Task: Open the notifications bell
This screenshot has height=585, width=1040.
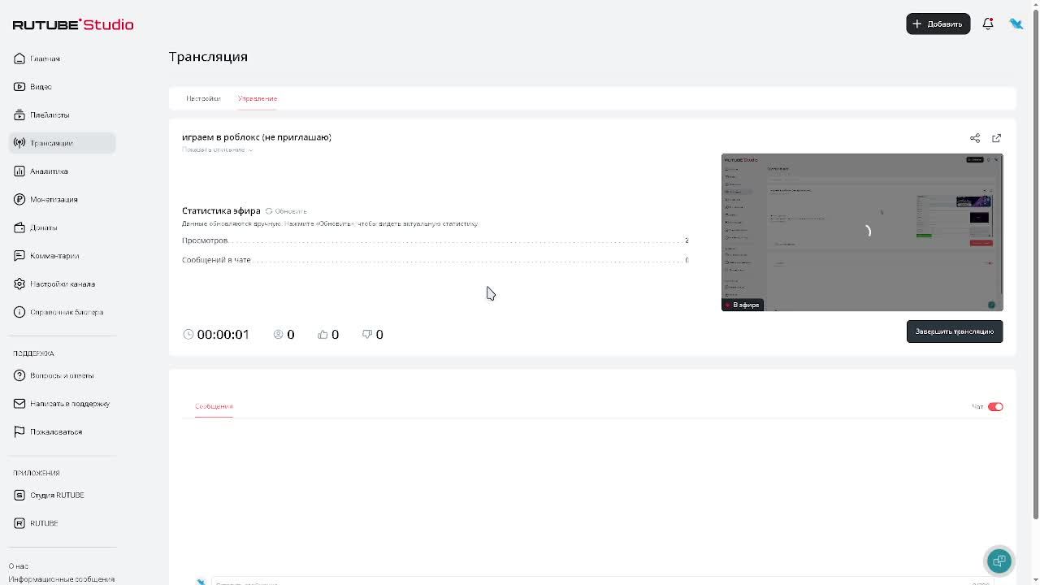Action: click(x=988, y=24)
